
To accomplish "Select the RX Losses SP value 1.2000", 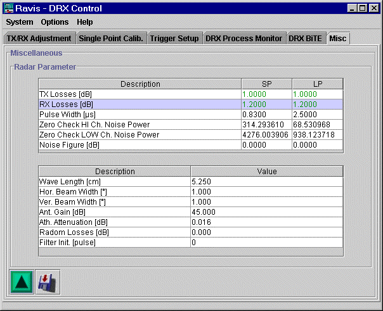I will click(x=267, y=105).
